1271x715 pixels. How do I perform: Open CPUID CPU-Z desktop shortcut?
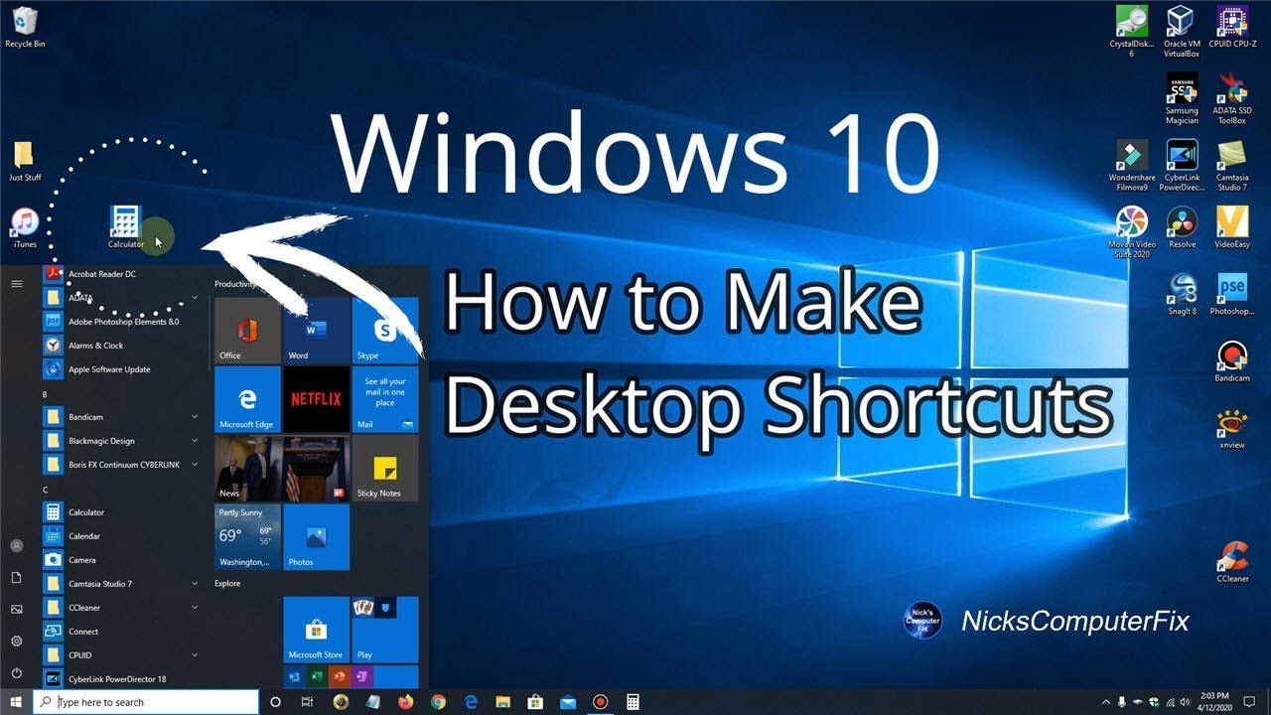pos(1232,27)
